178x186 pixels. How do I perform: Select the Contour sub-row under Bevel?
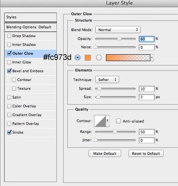31,80
